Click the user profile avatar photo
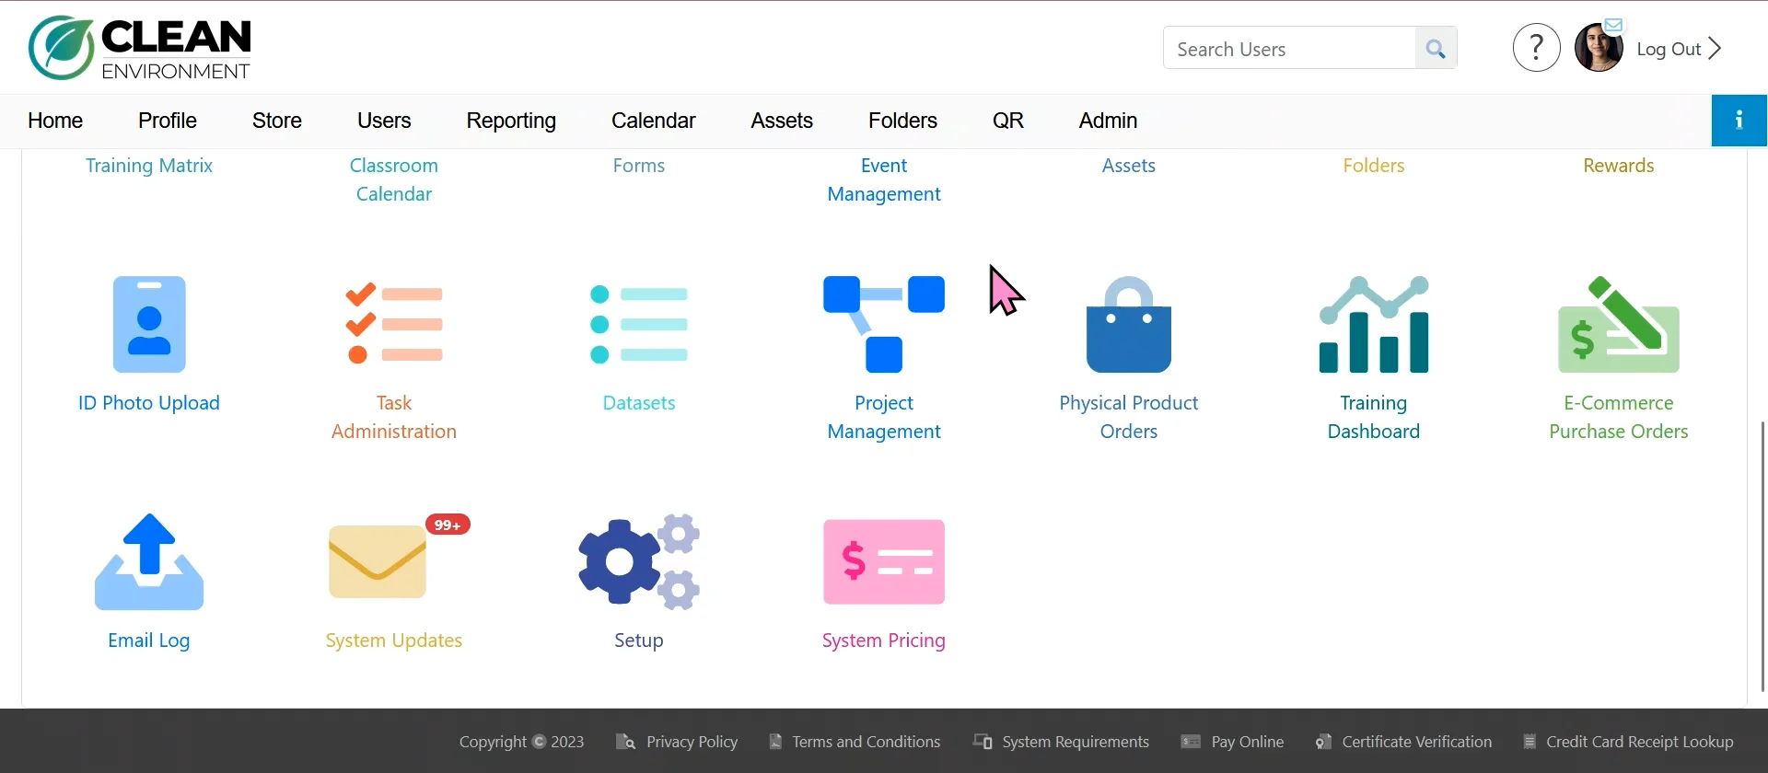Viewport: 1768px width, 773px height. (1599, 48)
